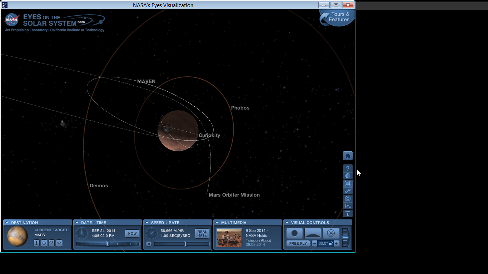The height and width of the screenshot is (274, 488).
Task: Click the Mars globe in Destination panel
Action: (18, 236)
